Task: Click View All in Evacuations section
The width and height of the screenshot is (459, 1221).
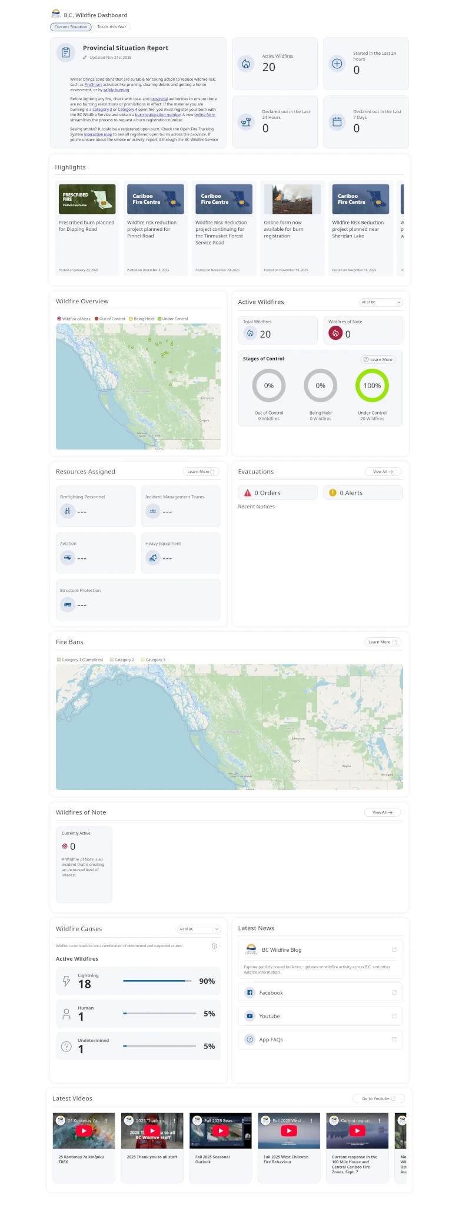Action: (x=382, y=472)
